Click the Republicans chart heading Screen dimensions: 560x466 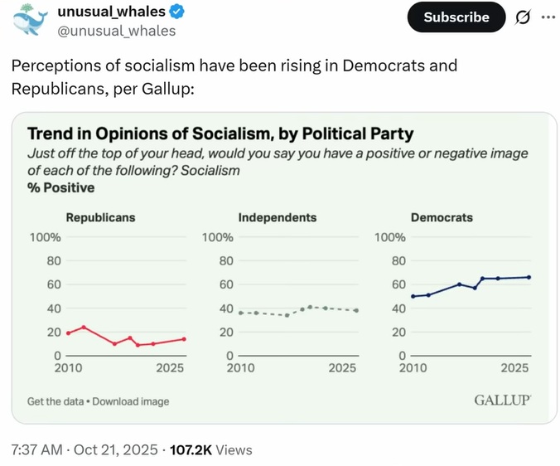[x=100, y=217]
